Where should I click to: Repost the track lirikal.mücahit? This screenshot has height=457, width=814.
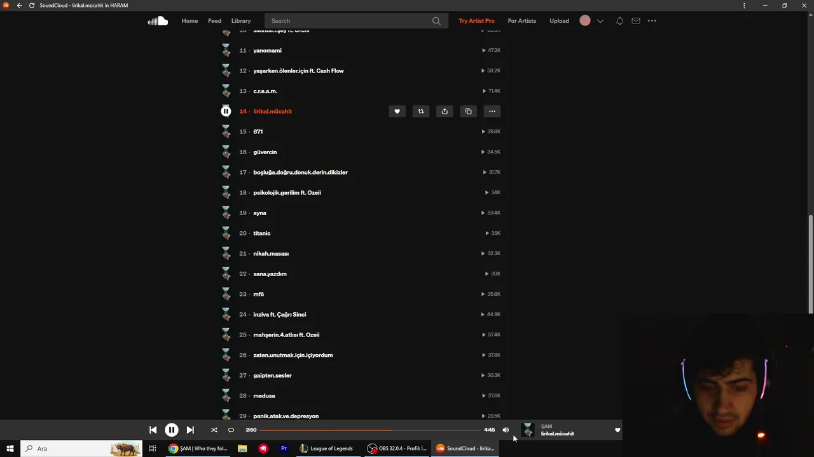click(x=420, y=111)
